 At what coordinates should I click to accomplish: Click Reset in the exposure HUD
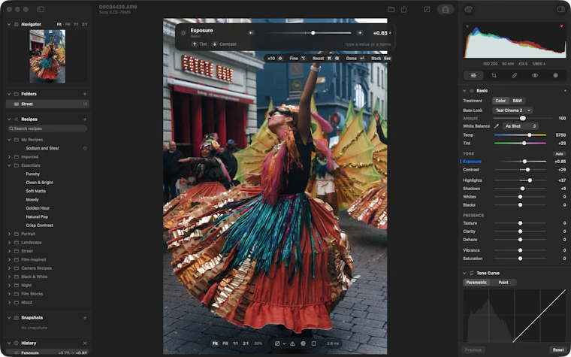325,59
